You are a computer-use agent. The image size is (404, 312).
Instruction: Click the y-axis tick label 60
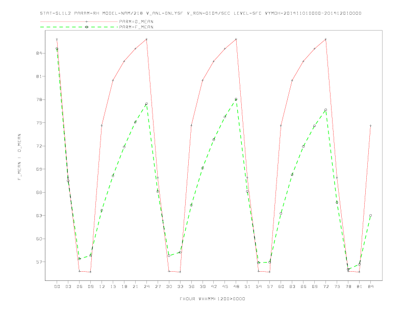(39, 239)
